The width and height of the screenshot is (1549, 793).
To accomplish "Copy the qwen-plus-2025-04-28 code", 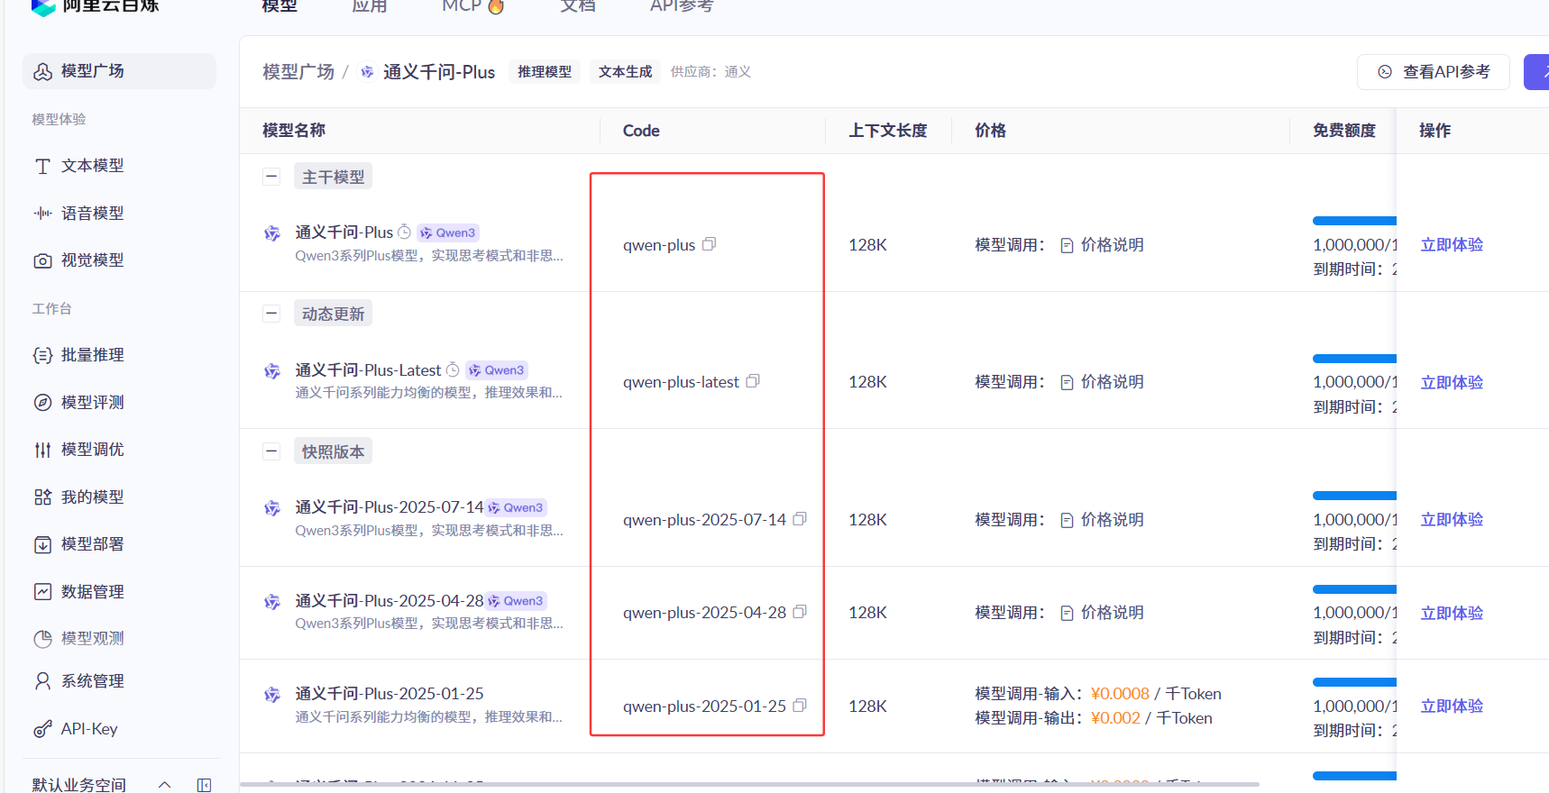I will (x=800, y=612).
